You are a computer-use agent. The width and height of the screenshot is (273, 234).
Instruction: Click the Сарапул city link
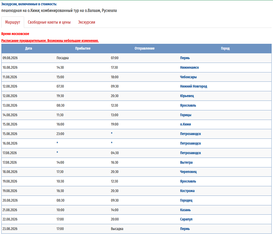186,219
